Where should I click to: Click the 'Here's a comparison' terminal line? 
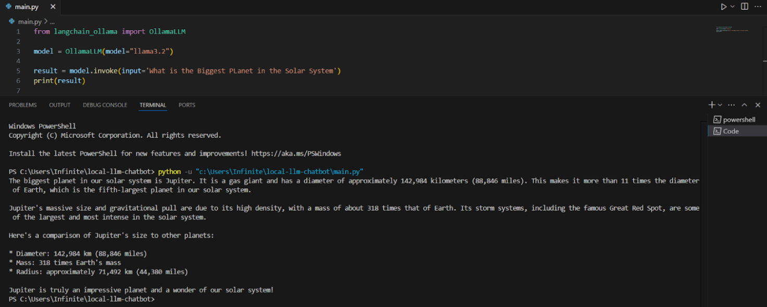click(111, 236)
